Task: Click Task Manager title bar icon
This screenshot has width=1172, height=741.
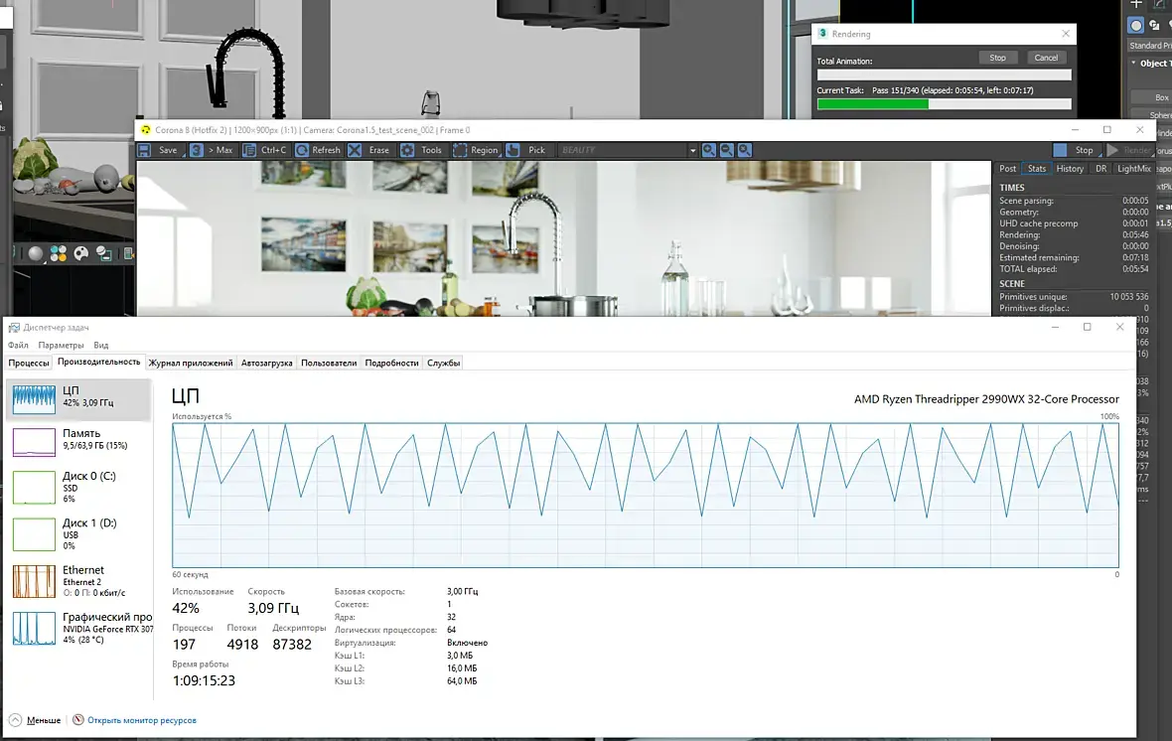Action: point(14,328)
